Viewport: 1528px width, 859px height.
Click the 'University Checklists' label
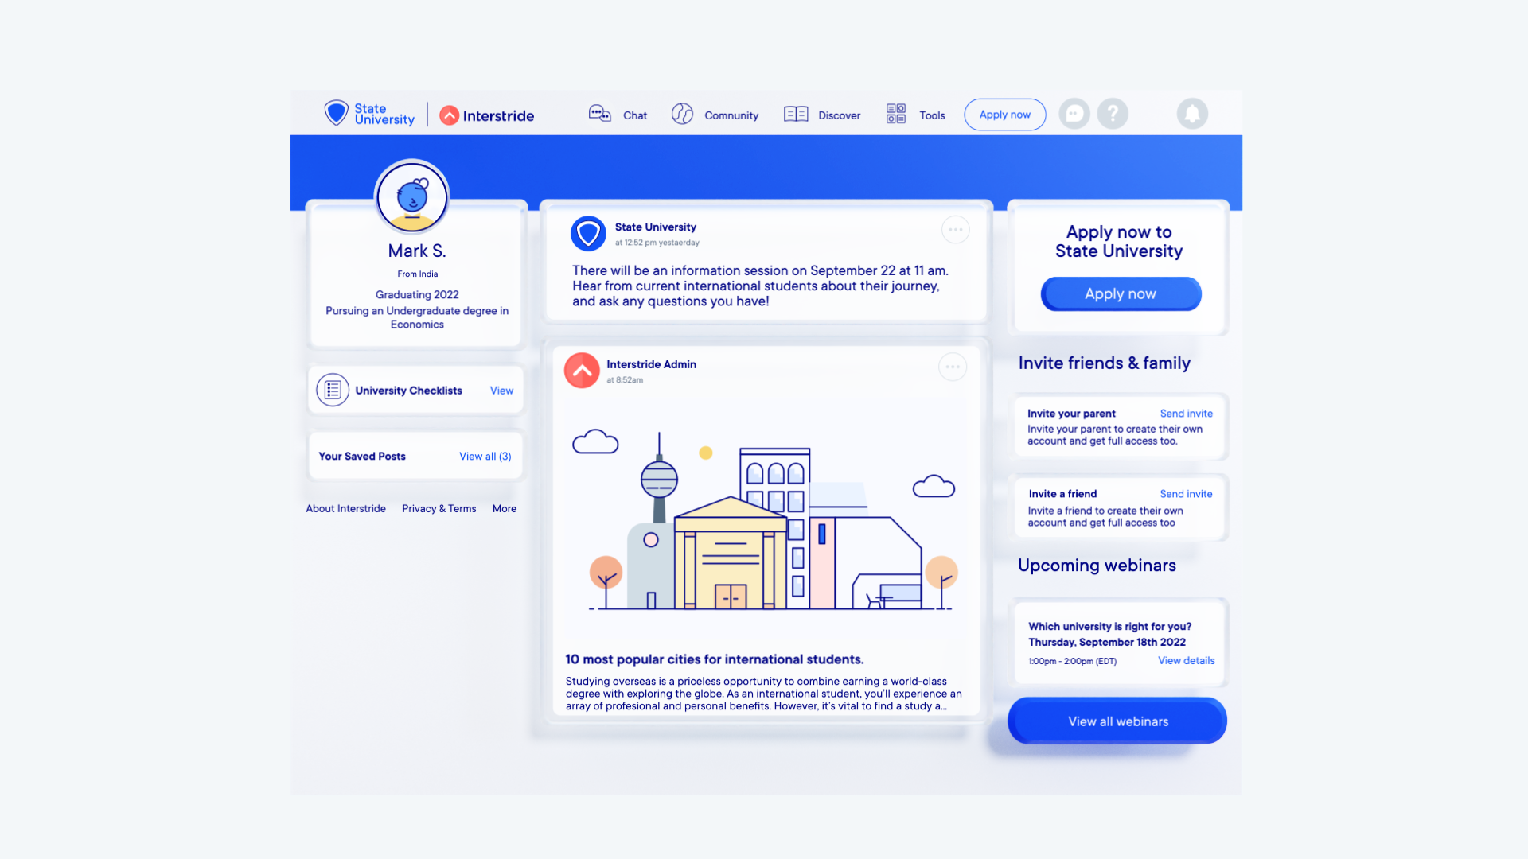click(x=408, y=391)
